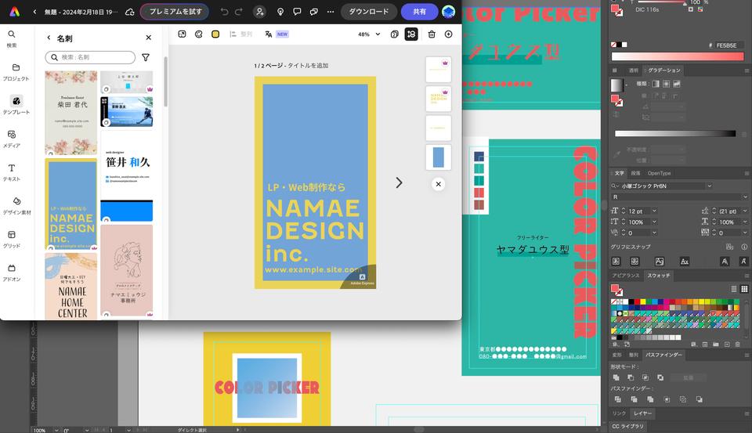This screenshot has width=752, height=433.
Task: Toggle the yellow page background color button
Action: coord(215,34)
